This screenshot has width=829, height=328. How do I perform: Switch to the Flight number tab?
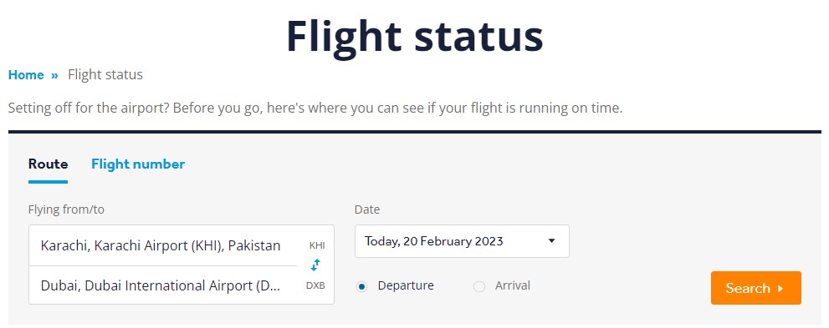tap(138, 164)
